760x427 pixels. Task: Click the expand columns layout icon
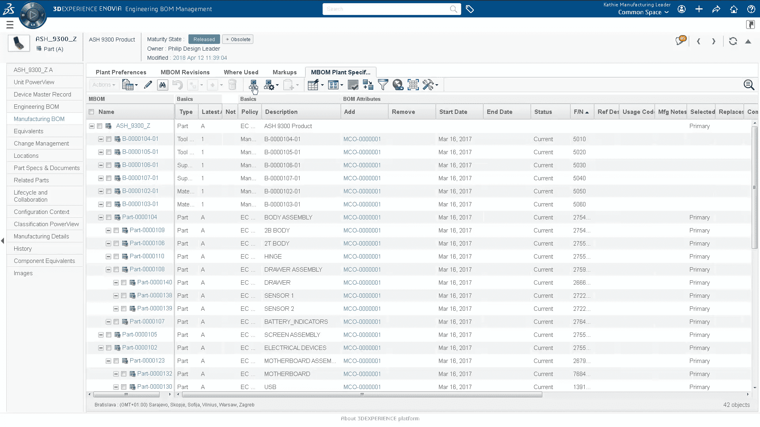pyautogui.click(x=414, y=85)
